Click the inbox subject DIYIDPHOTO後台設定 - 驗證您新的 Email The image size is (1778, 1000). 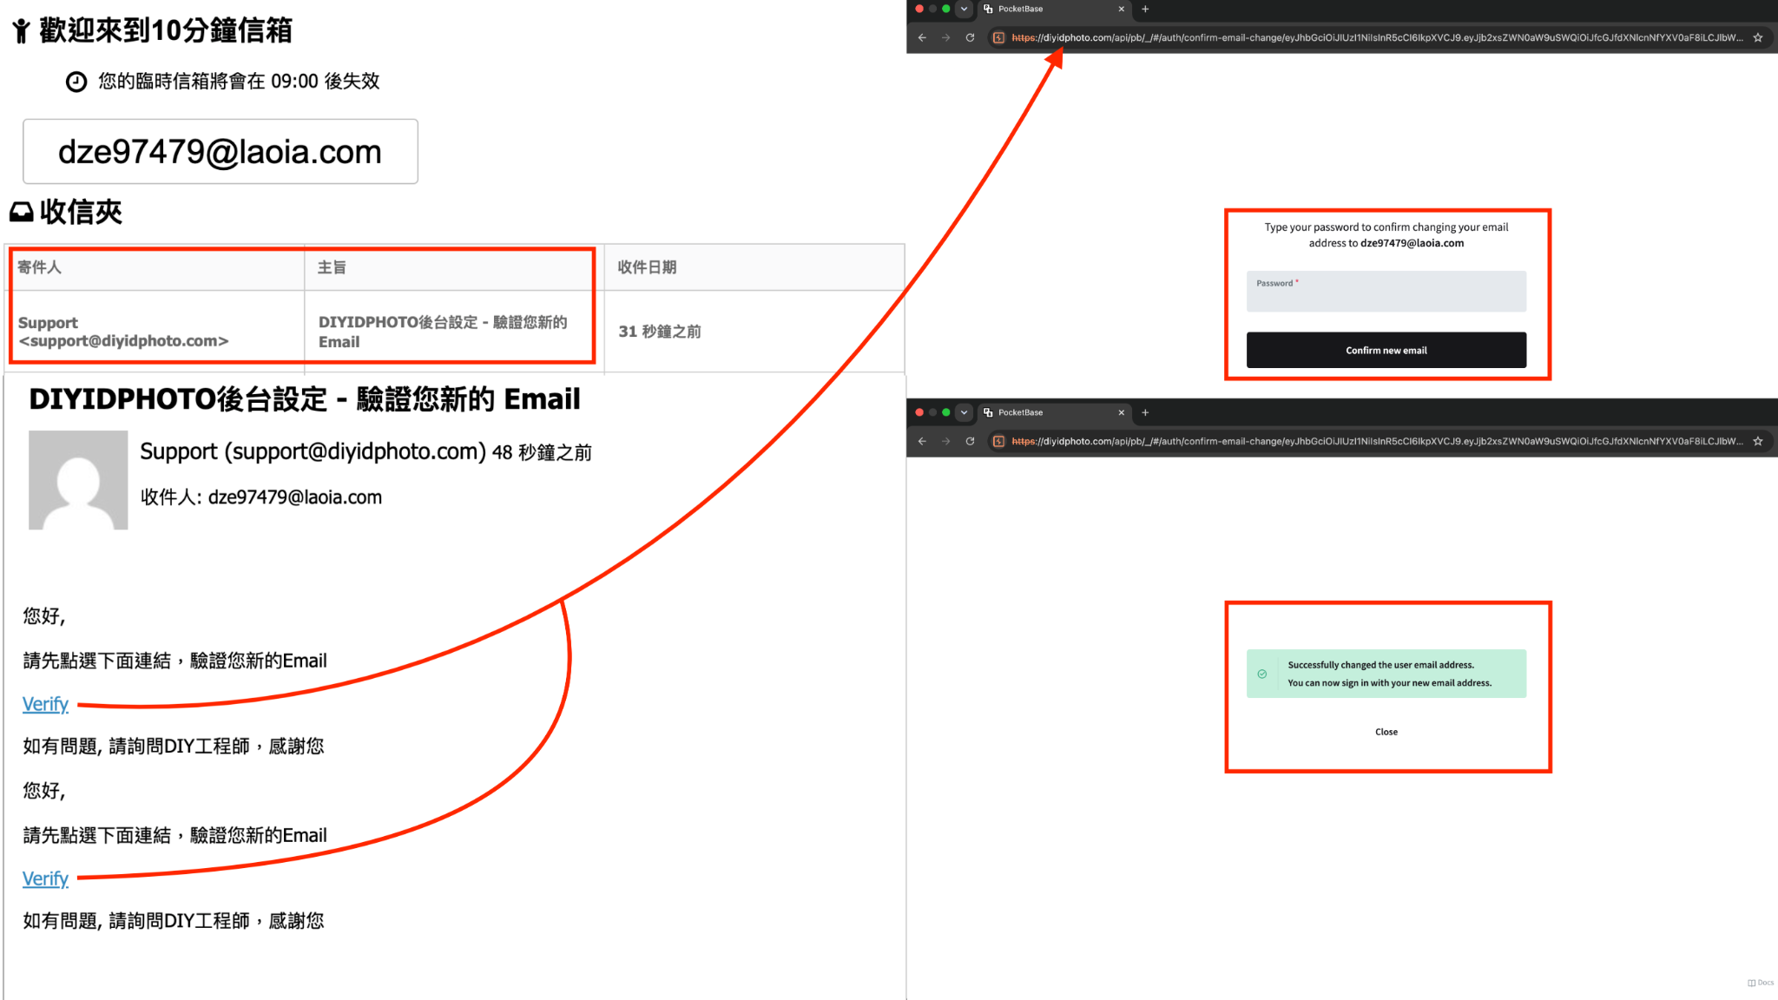coord(443,332)
